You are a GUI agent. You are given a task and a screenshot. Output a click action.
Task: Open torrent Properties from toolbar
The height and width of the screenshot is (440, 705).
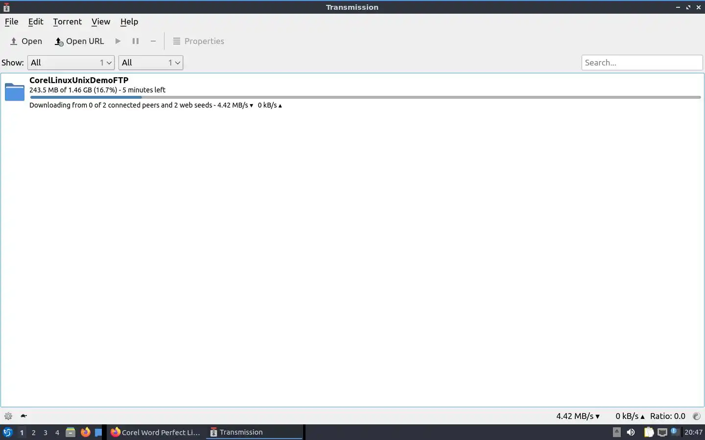coord(198,41)
